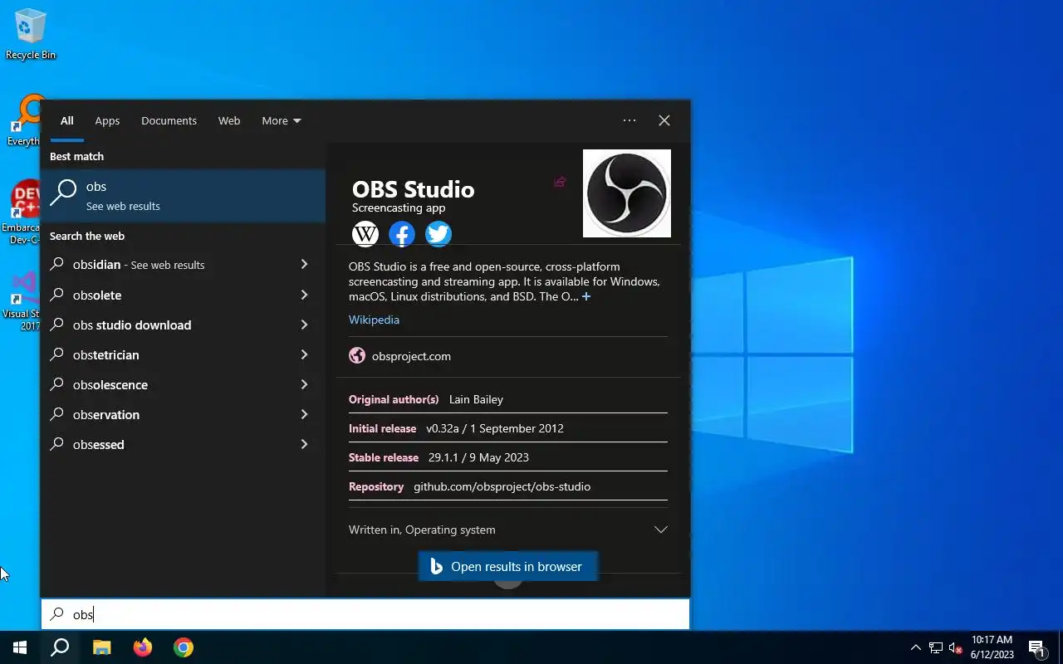
Task: Open the Facebook icon for OBS Studio
Action: 402,234
